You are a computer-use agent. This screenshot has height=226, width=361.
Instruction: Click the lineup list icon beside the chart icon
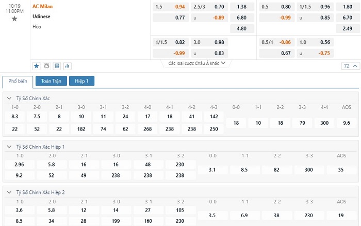57,66
